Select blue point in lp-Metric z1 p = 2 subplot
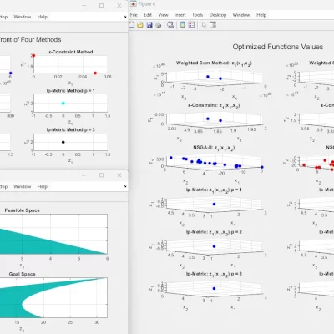Image resolution: width=334 pixels, height=334 pixels. (x=214, y=246)
